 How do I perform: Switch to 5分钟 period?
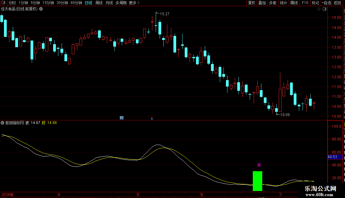coord(35,3)
